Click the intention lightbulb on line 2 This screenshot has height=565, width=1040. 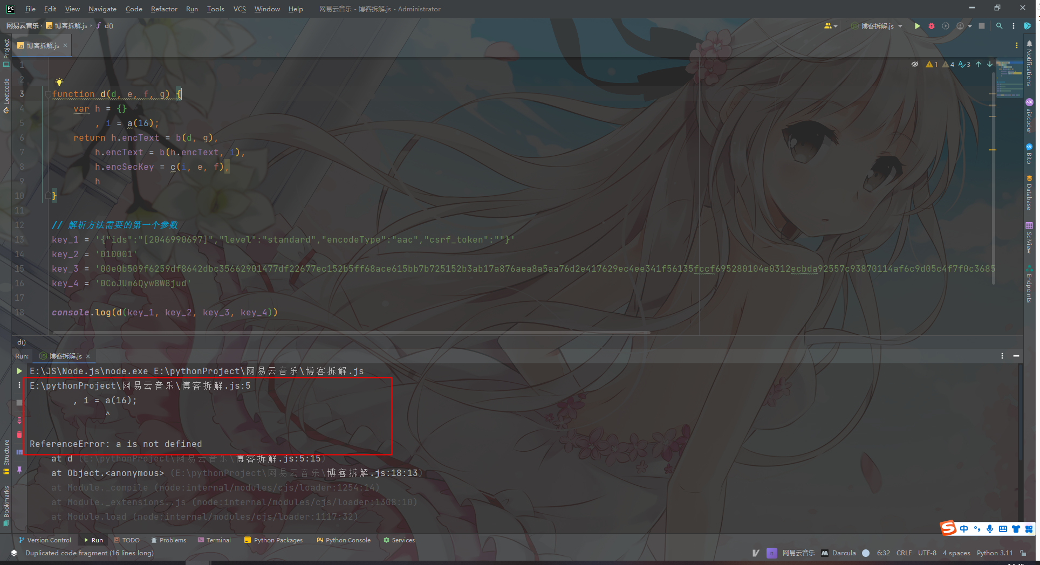point(59,82)
